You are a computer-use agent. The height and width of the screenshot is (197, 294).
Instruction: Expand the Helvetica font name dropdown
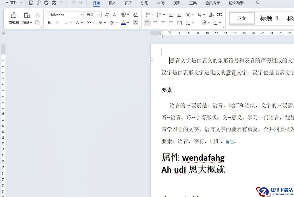[x=81, y=15]
